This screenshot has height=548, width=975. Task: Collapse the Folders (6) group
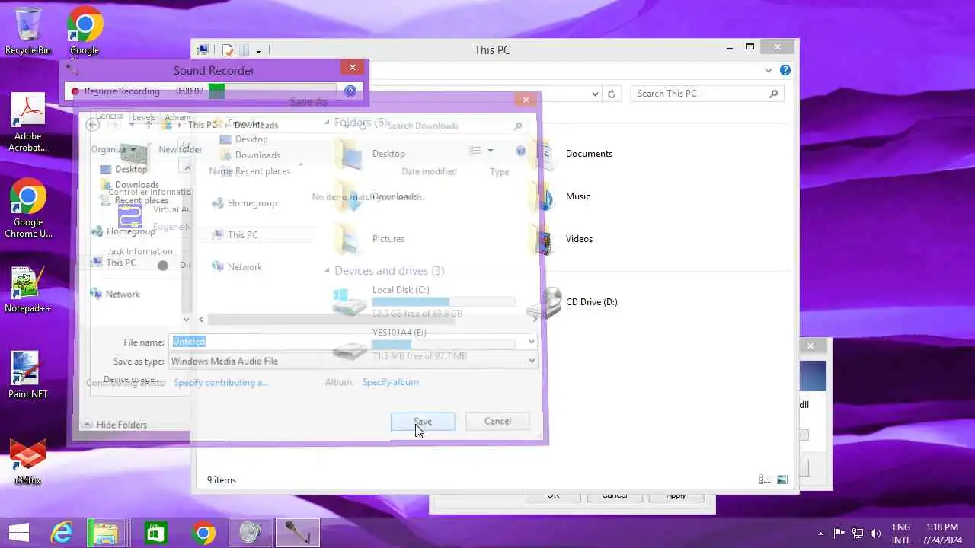327,123
